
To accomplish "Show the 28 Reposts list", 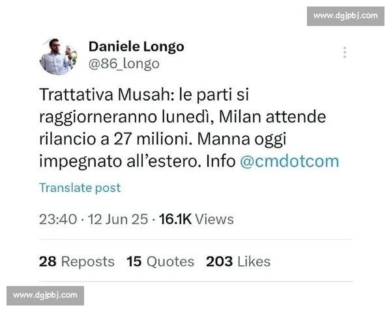I will pyautogui.click(x=77, y=262).
